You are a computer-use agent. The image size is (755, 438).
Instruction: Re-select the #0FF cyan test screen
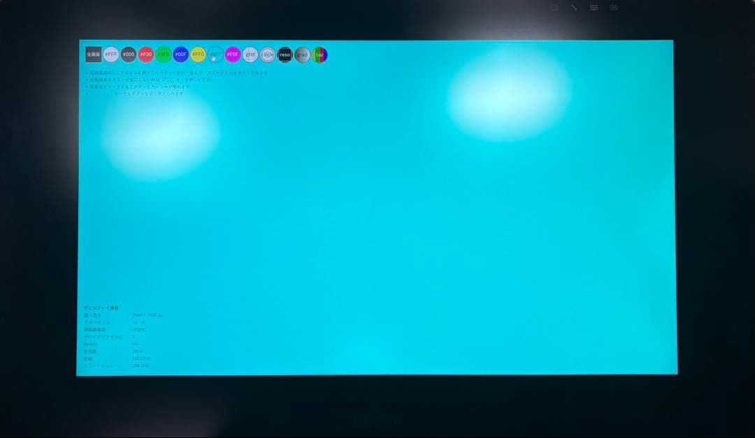click(215, 54)
